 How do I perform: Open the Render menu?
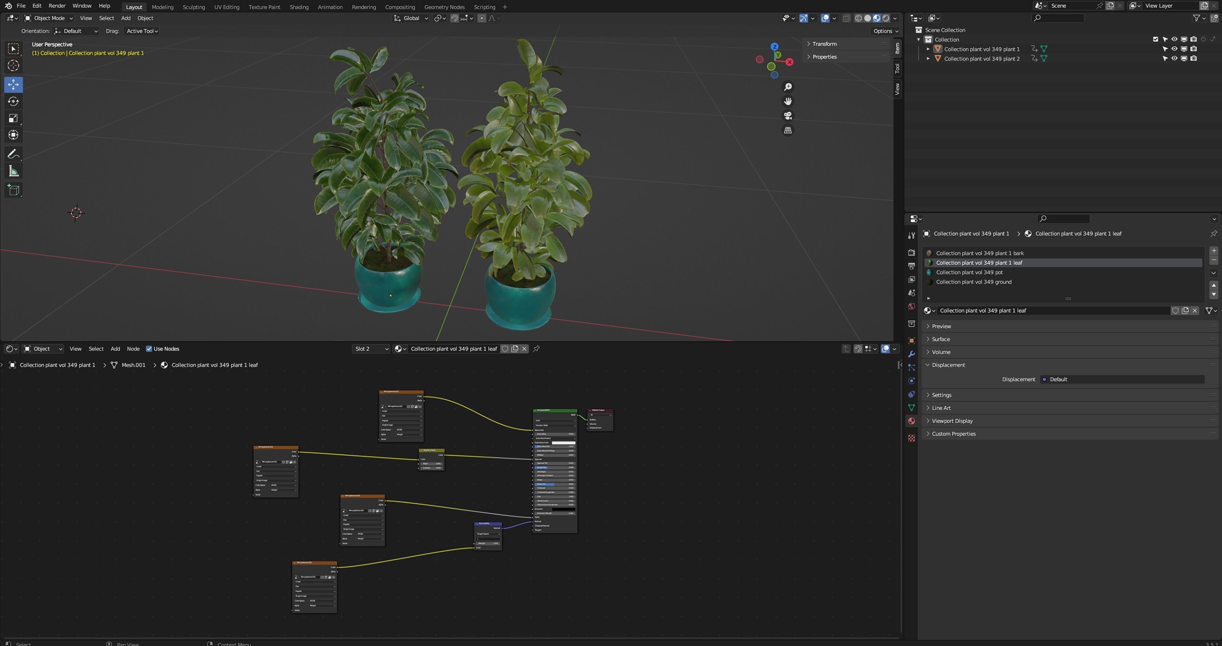coord(57,6)
